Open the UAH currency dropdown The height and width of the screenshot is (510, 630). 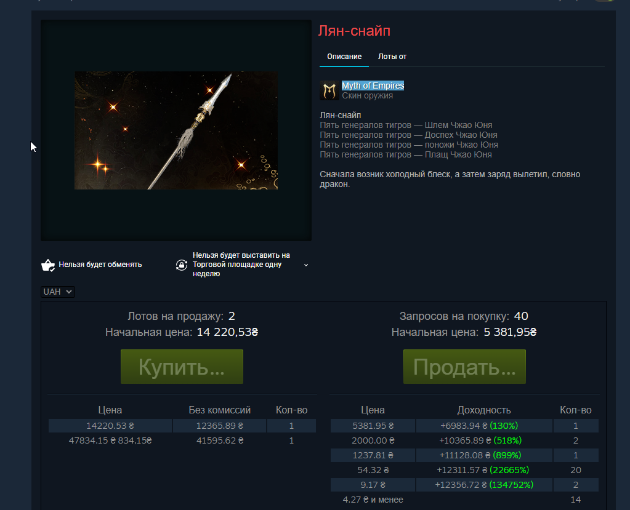[x=58, y=292]
